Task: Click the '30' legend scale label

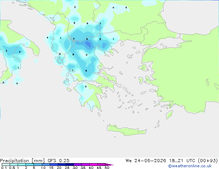Action: [x=75, y=168]
